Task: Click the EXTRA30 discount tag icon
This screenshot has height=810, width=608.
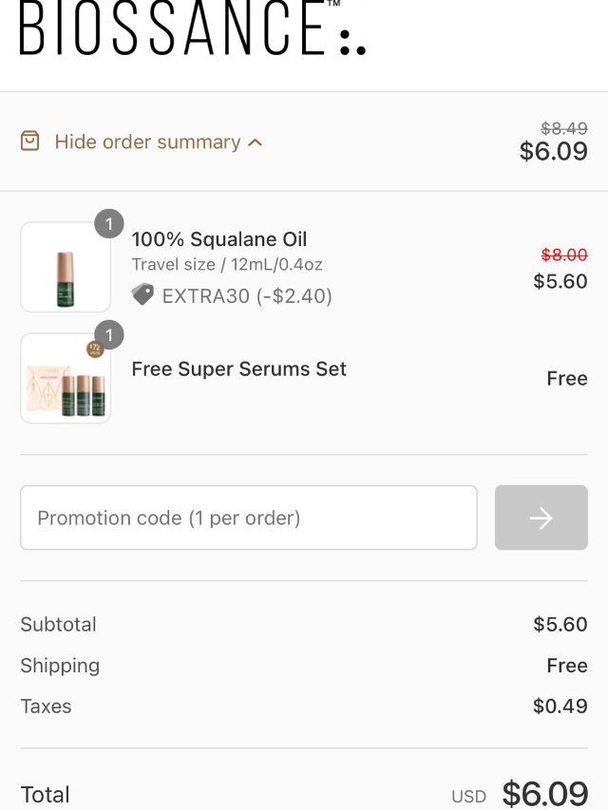Action: (142, 295)
